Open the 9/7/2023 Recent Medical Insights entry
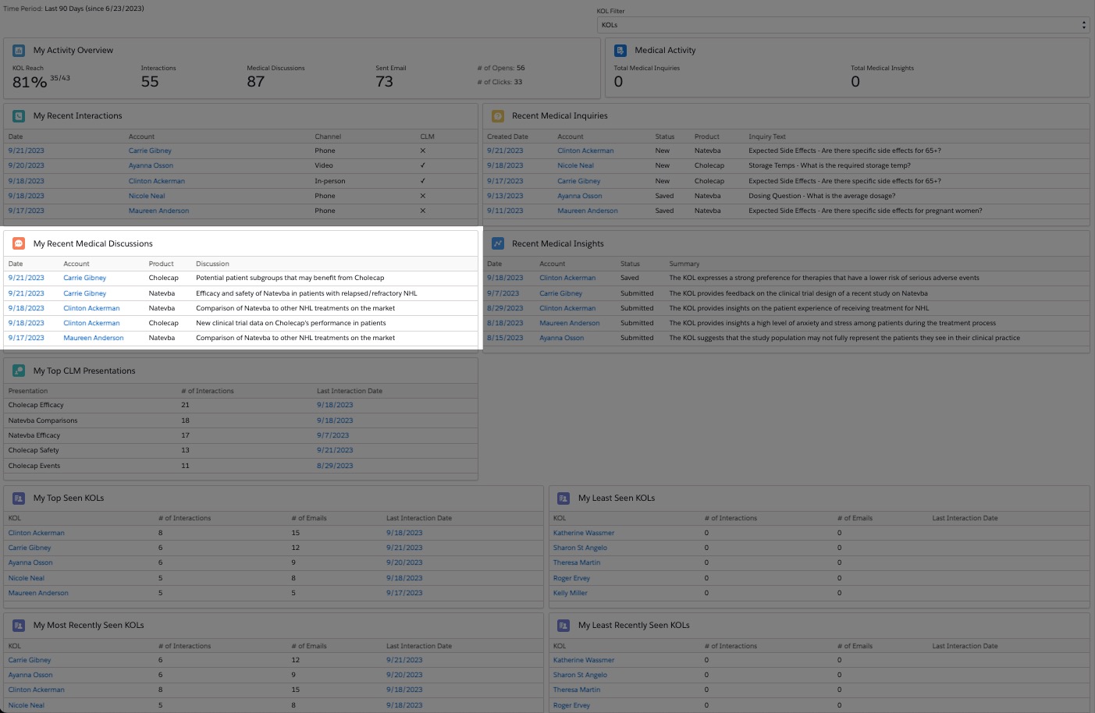 [x=503, y=293]
